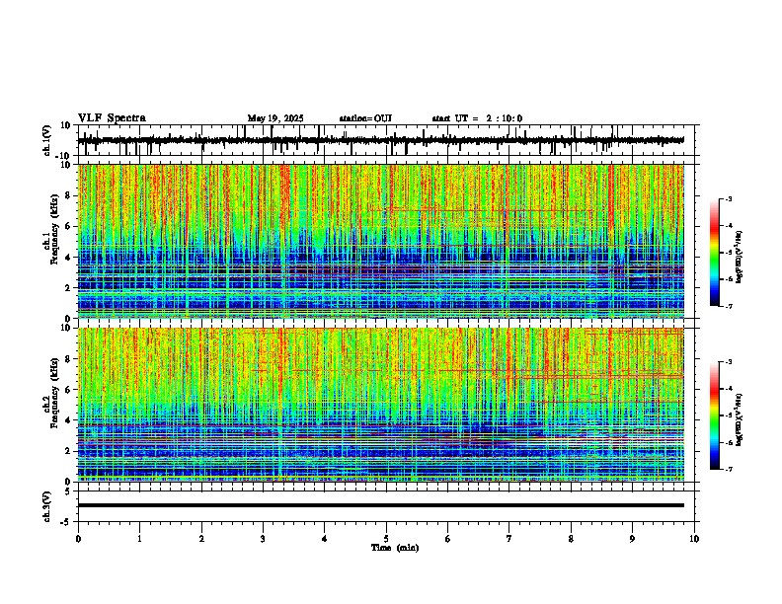Click the 'ch.1(V)' waveform axis label
Screen dimensions: 782x604
click(x=47, y=140)
